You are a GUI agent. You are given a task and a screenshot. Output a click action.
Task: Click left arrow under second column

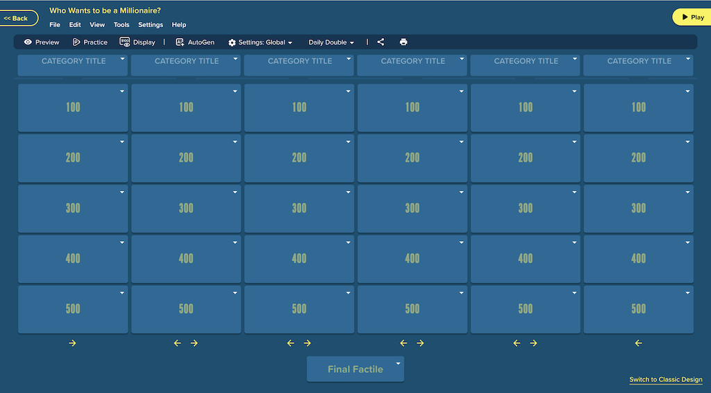[177, 343]
